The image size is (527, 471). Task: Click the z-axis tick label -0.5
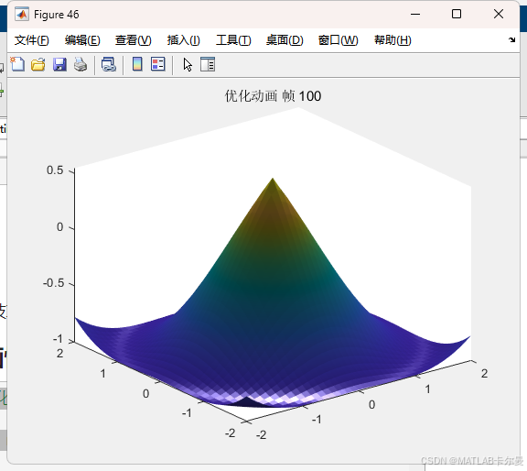coord(53,283)
